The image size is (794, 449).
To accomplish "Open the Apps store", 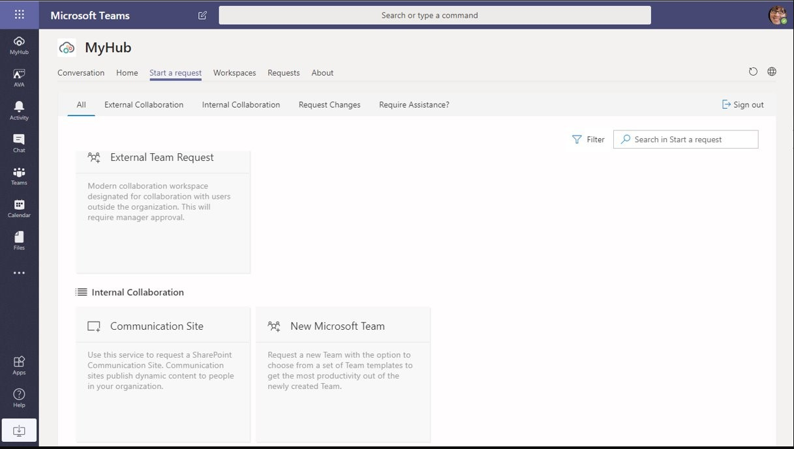I will pos(19,366).
